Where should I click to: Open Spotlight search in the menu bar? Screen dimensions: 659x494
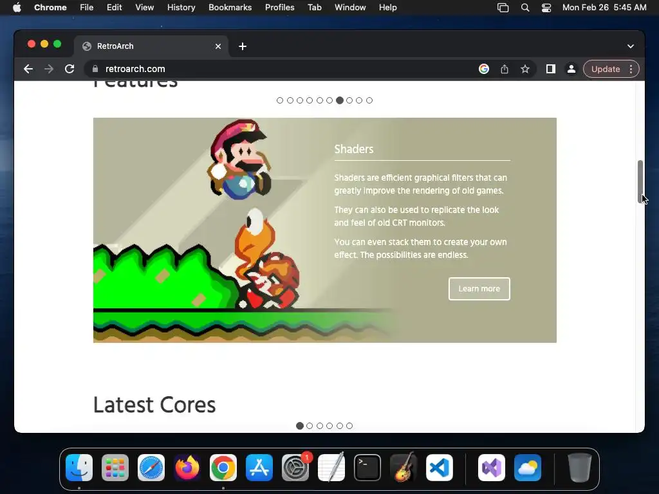coord(525,8)
